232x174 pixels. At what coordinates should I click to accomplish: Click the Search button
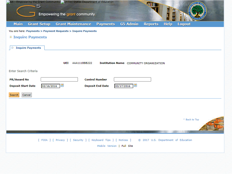[x=14, y=95]
